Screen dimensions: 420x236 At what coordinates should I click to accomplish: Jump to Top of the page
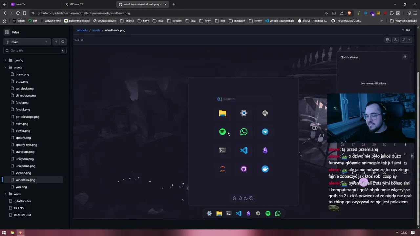[406, 30]
